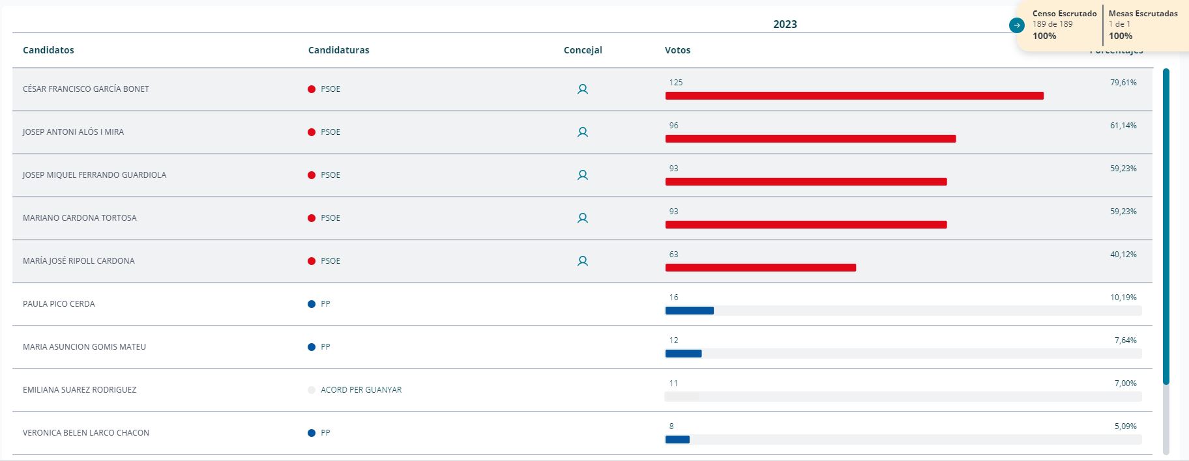The height and width of the screenshot is (461, 1189).
Task: Click the Votos column header
Action: pyautogui.click(x=677, y=50)
